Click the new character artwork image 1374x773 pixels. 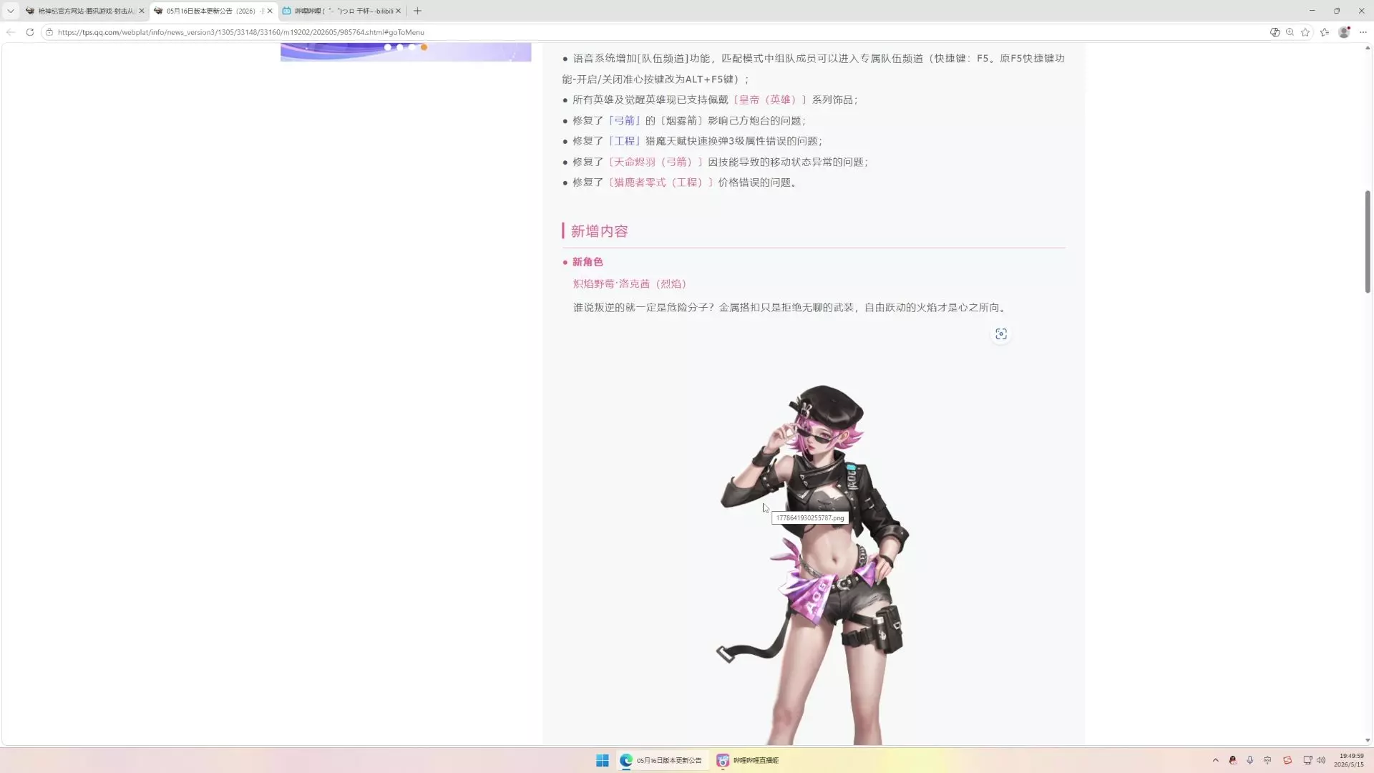tap(814, 564)
